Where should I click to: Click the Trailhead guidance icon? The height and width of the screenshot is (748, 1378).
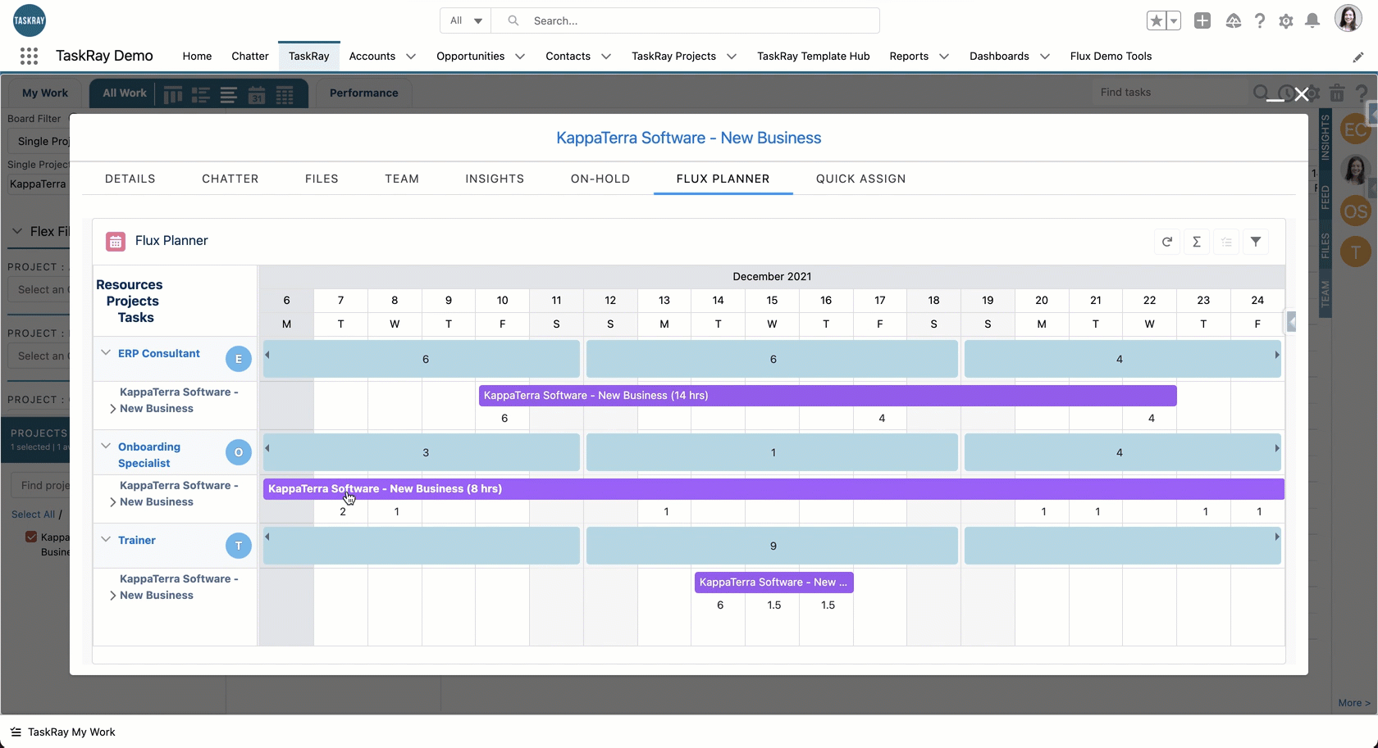click(x=1233, y=21)
